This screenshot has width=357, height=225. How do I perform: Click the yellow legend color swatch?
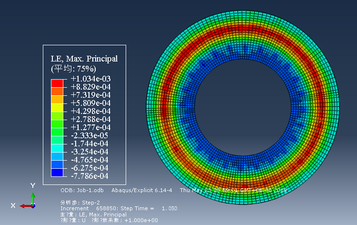point(57,108)
